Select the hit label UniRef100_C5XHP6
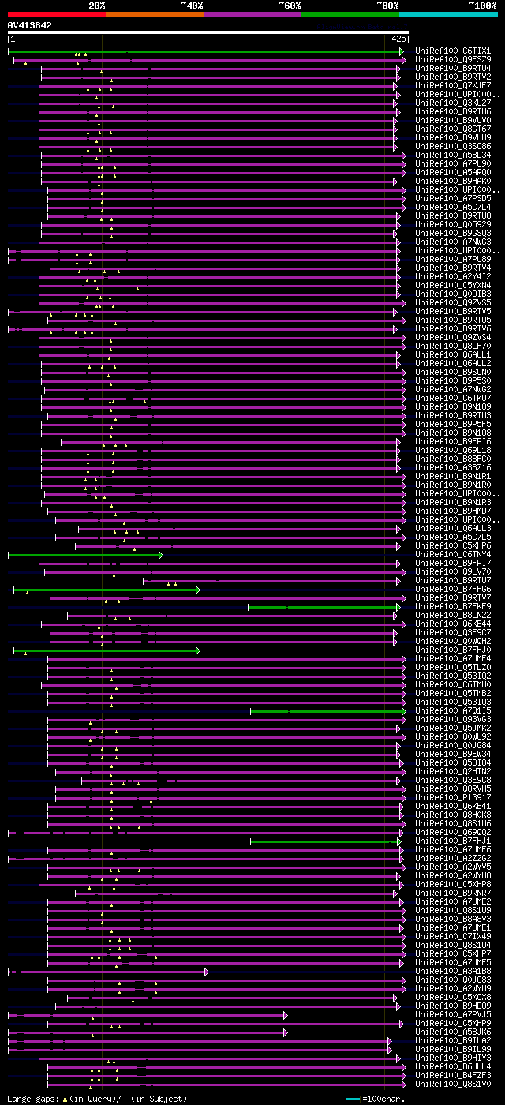 coord(452,545)
